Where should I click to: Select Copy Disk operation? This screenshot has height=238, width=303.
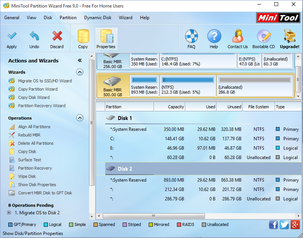(27, 152)
